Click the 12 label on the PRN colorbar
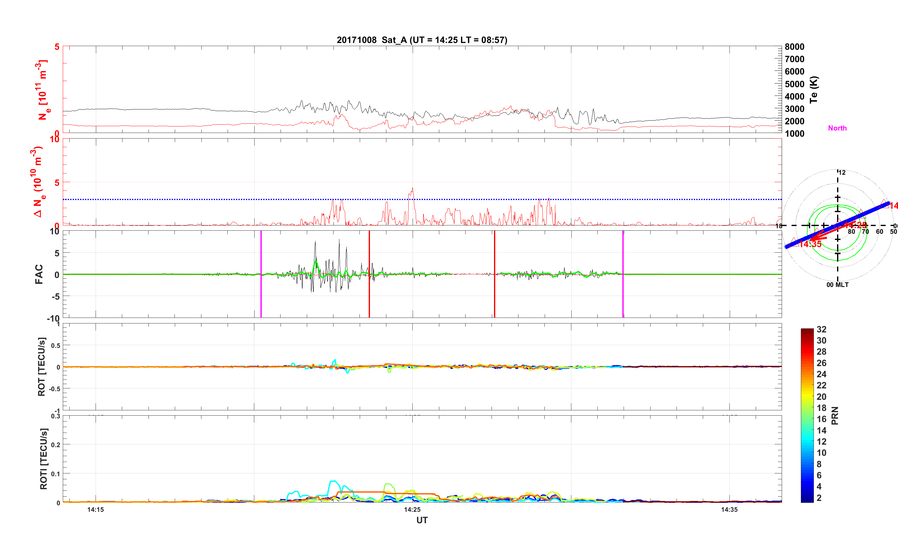This screenshot has height=543, width=898. pyautogui.click(x=822, y=442)
